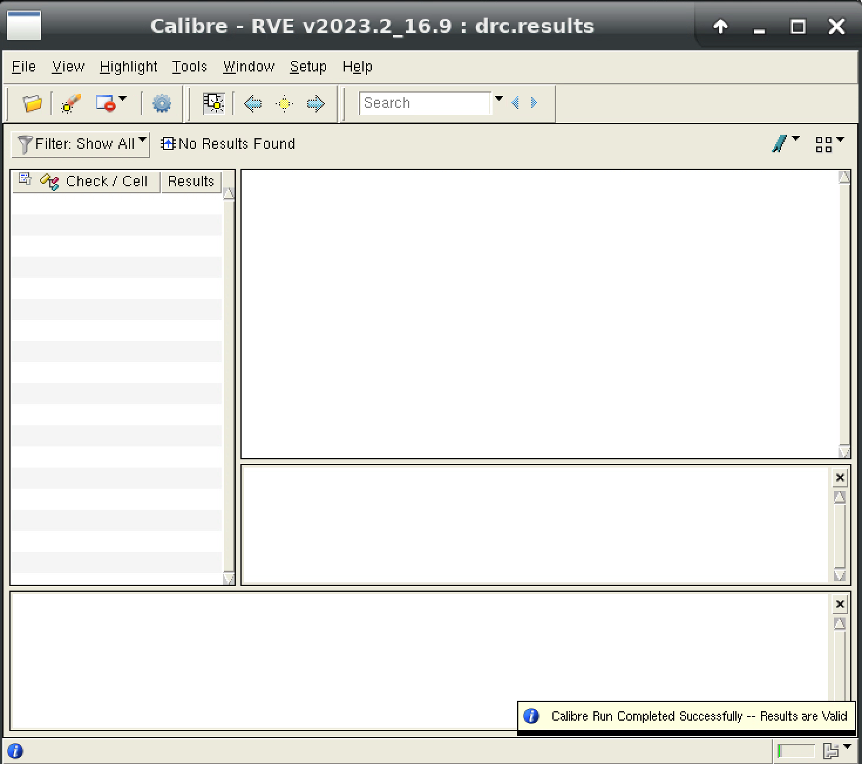
Task: Close the middle right details pane
Action: tap(840, 478)
